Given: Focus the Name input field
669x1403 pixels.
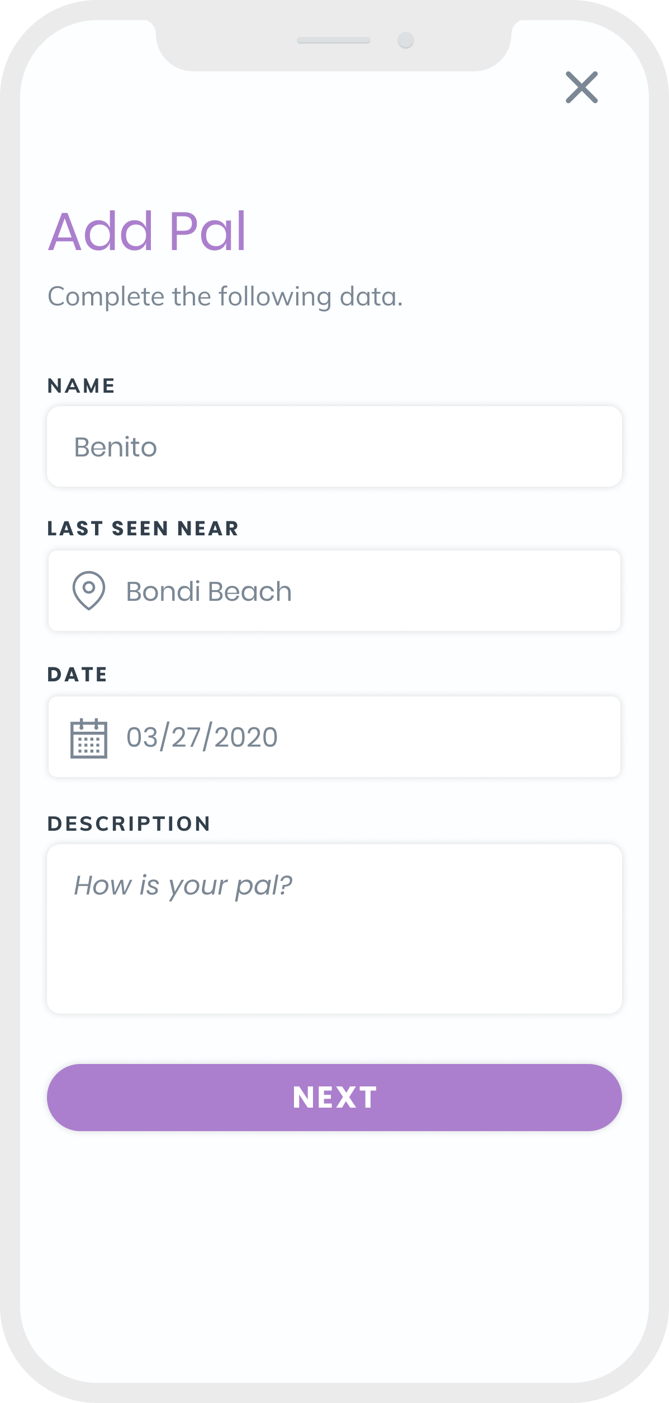Looking at the screenshot, I should coord(334,446).
